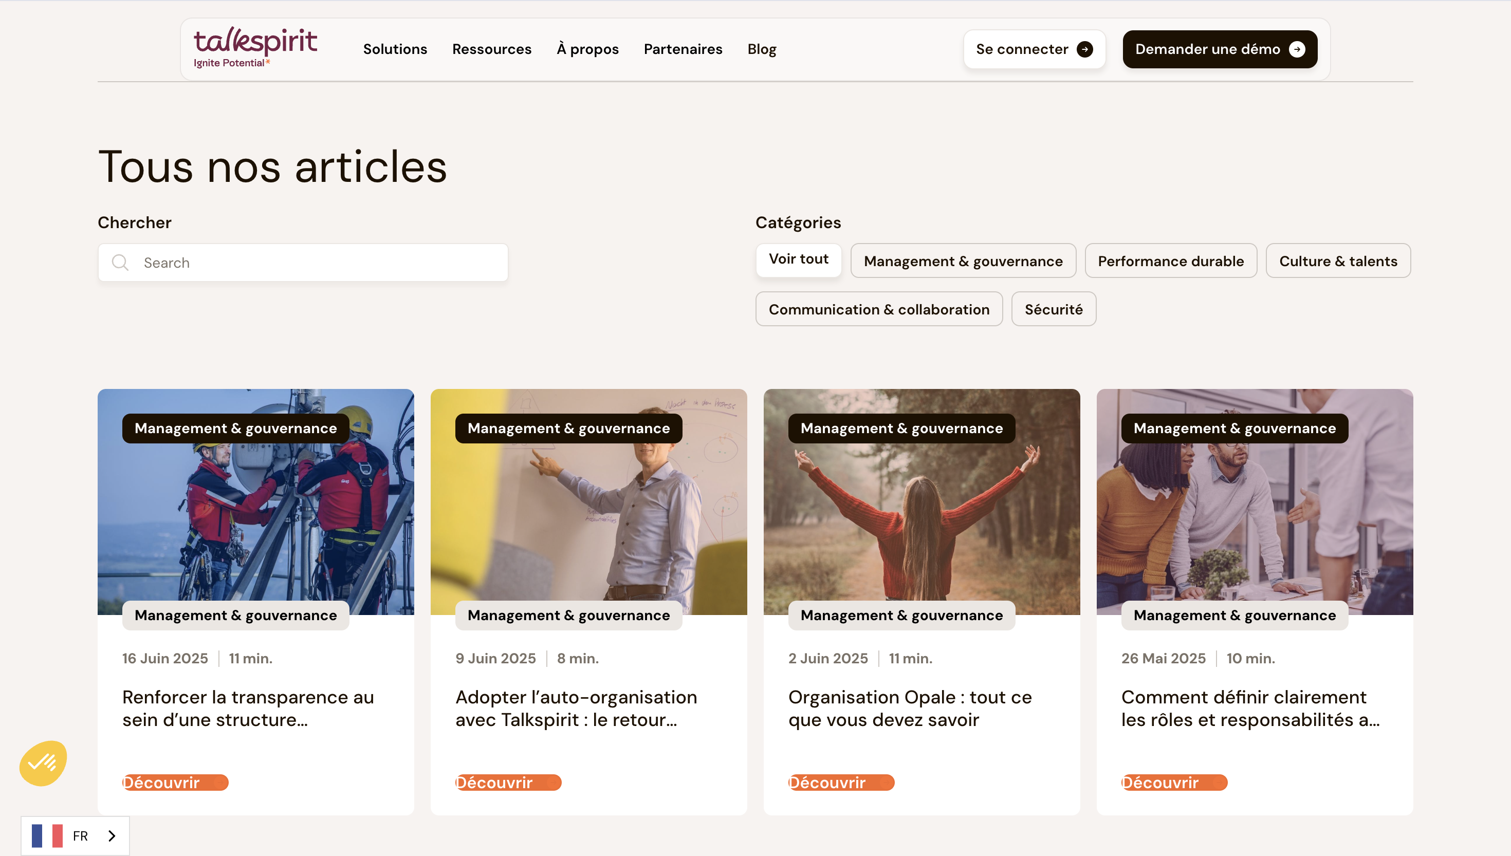Click arrow icon in Se connecter button

pyautogui.click(x=1085, y=49)
